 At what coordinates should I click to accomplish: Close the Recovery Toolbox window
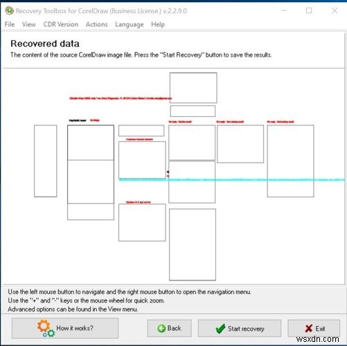pos(335,10)
